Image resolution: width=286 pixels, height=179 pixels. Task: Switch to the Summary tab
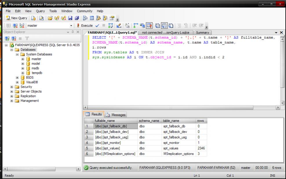click(202, 32)
